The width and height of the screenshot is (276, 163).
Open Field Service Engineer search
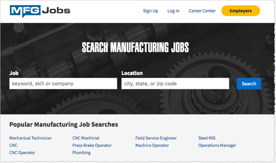pos(156,138)
